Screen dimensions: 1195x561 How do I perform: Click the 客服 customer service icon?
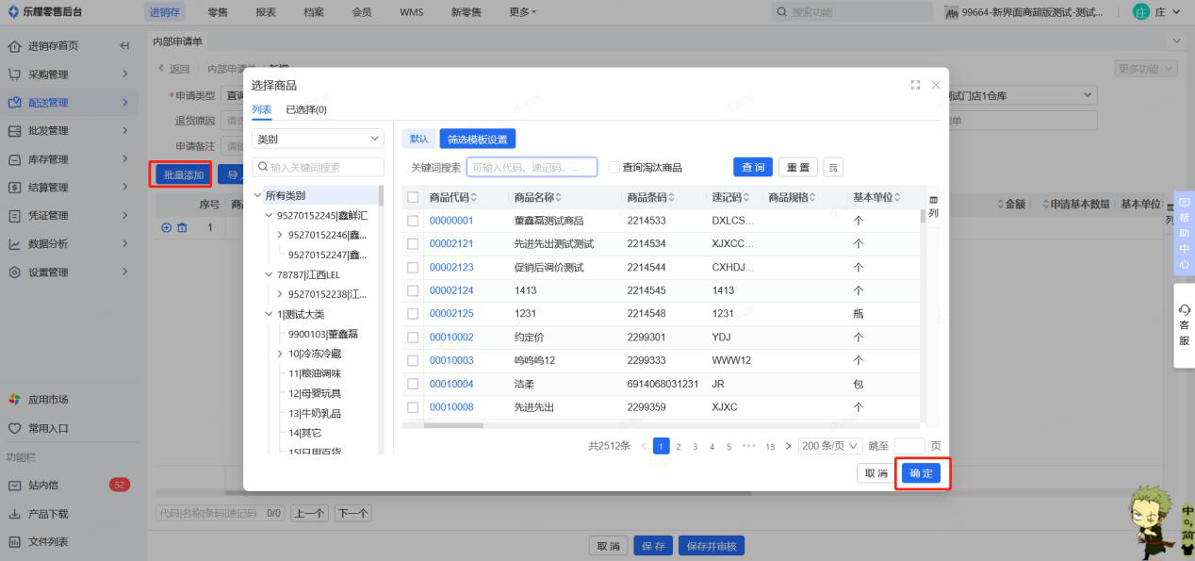pyautogui.click(x=1184, y=309)
